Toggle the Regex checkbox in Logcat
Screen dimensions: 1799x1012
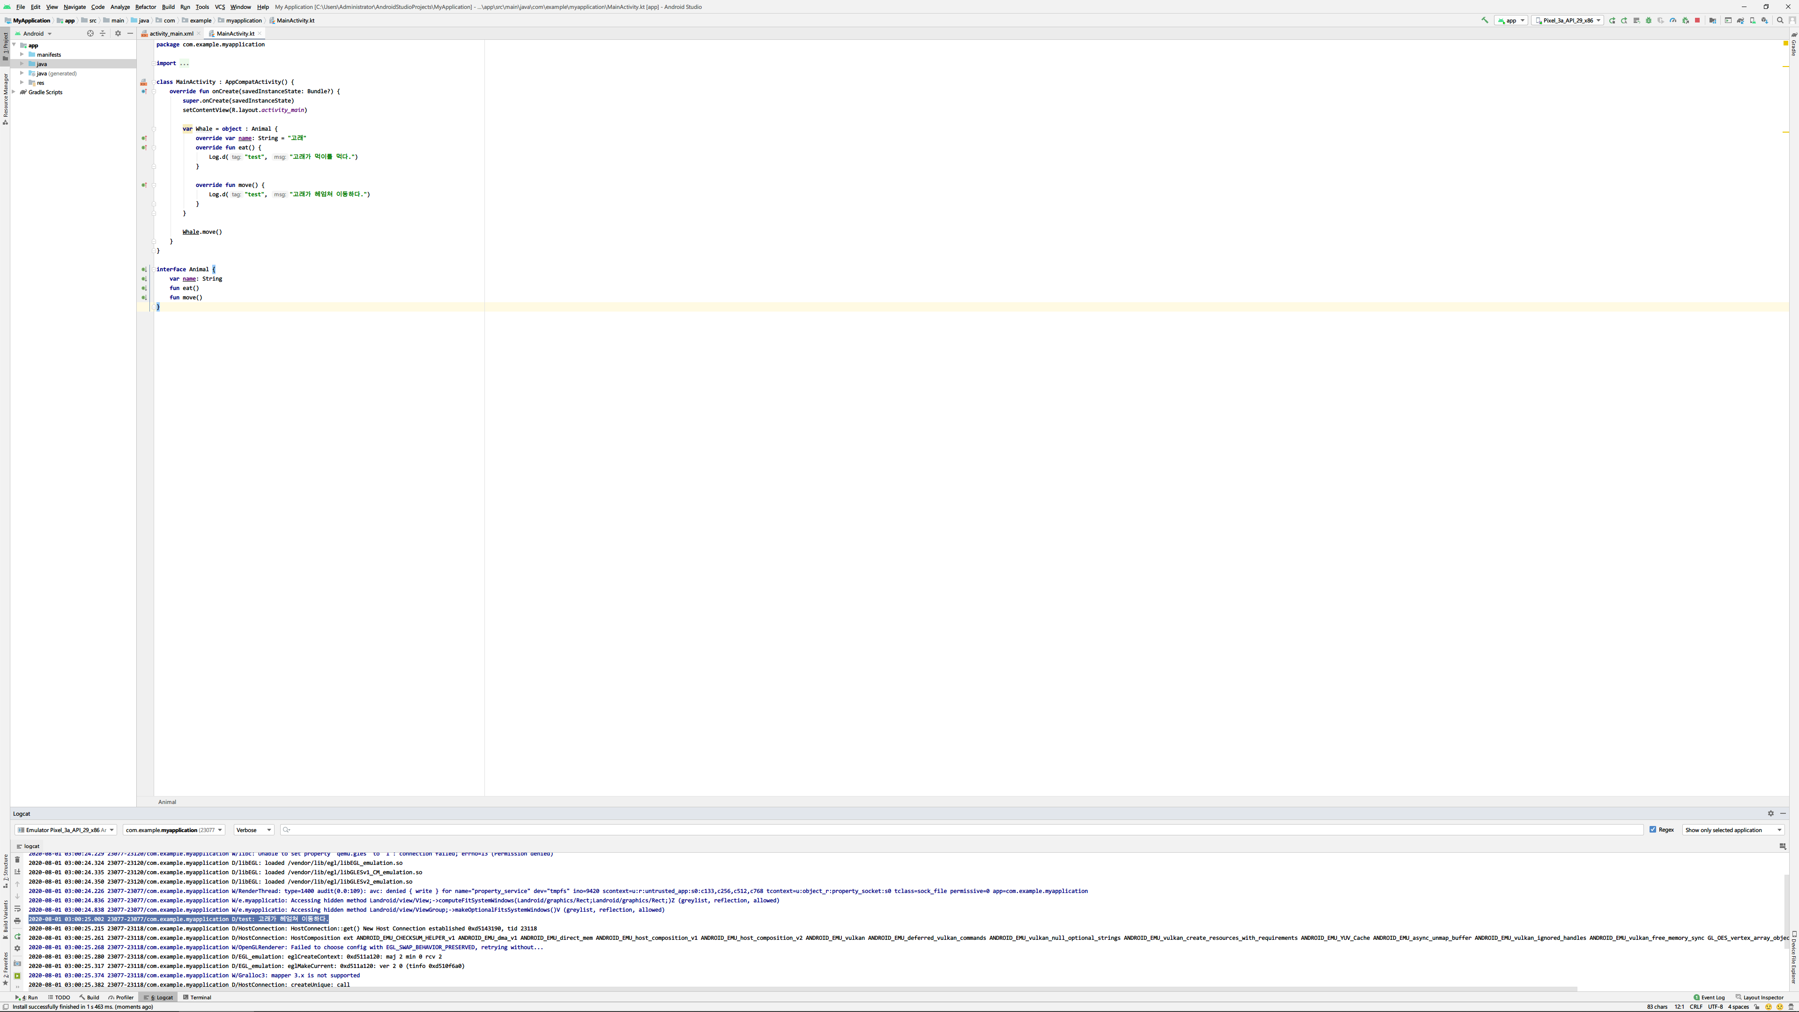(x=1652, y=830)
